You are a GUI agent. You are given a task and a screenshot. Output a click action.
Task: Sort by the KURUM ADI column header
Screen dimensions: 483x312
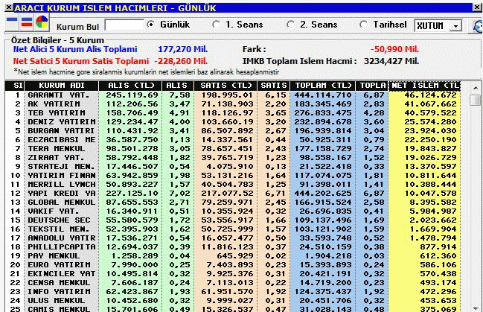[61, 86]
